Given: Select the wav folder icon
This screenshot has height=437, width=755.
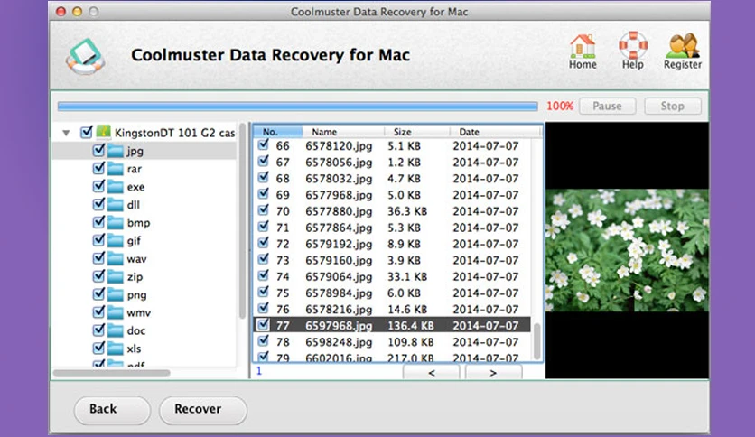Looking at the screenshot, I should pos(115,259).
